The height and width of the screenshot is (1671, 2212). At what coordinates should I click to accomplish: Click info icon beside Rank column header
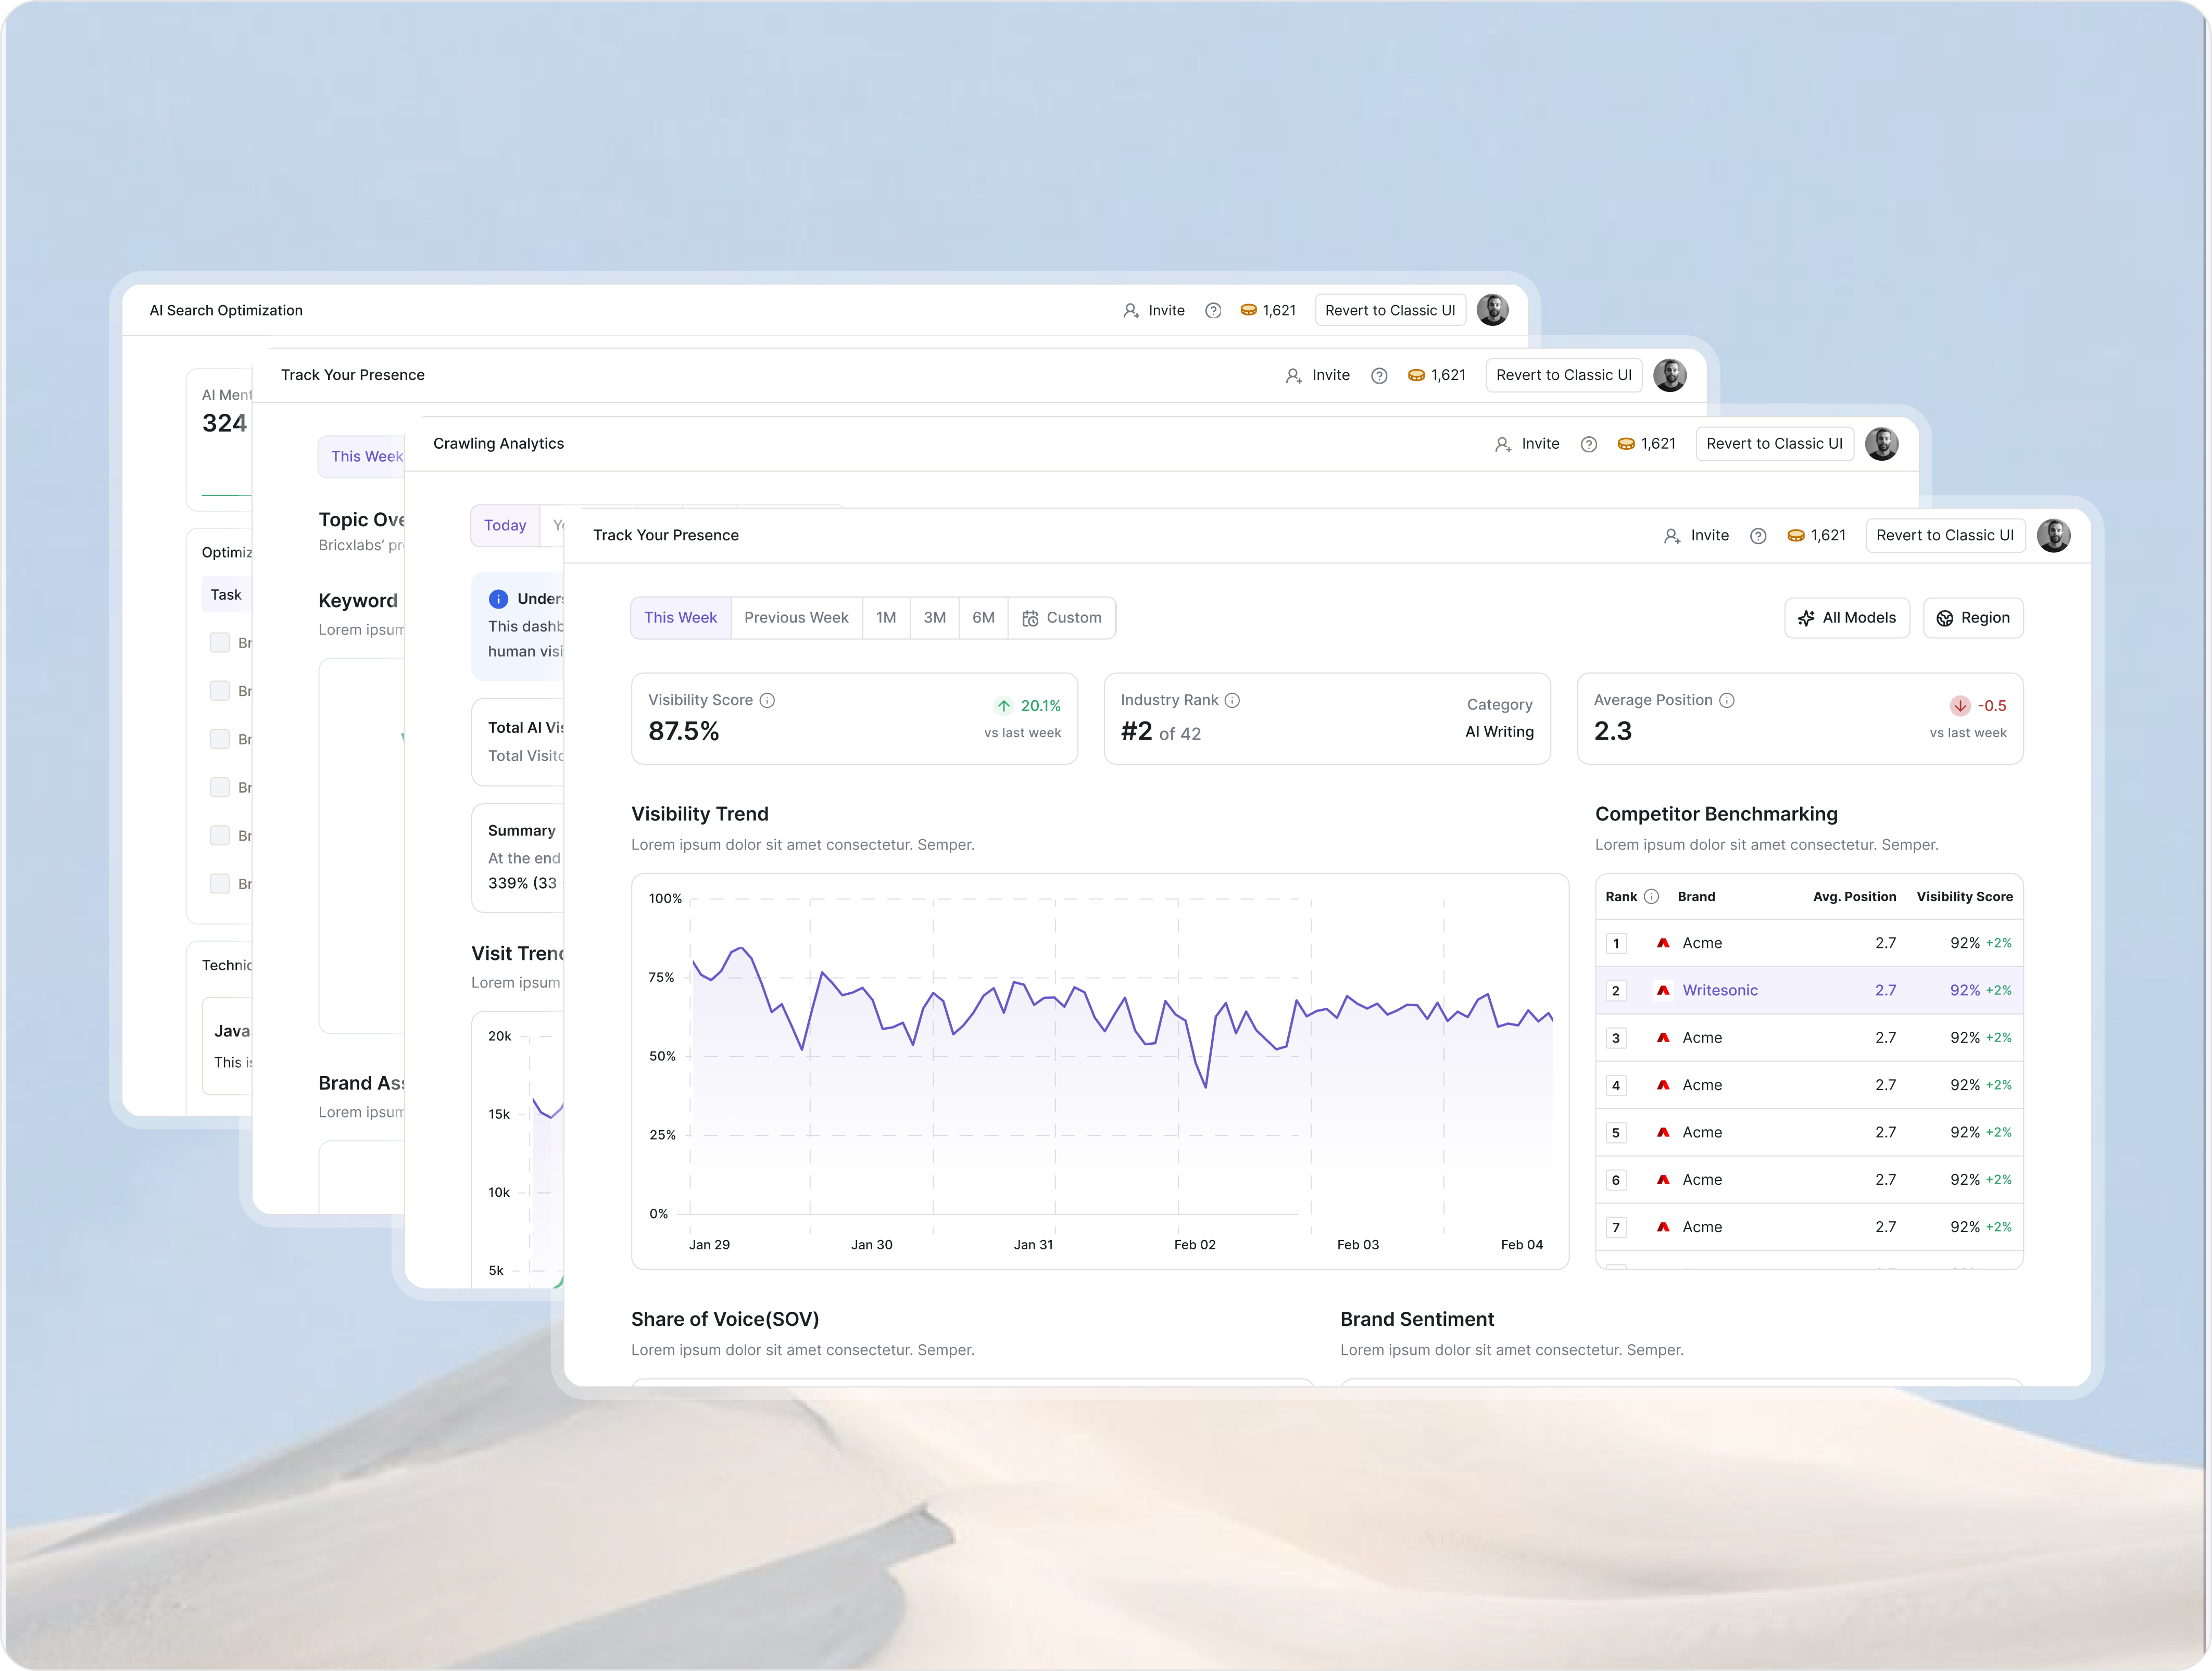point(1651,896)
